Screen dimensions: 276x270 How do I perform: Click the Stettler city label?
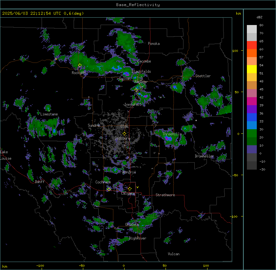(x=203, y=76)
